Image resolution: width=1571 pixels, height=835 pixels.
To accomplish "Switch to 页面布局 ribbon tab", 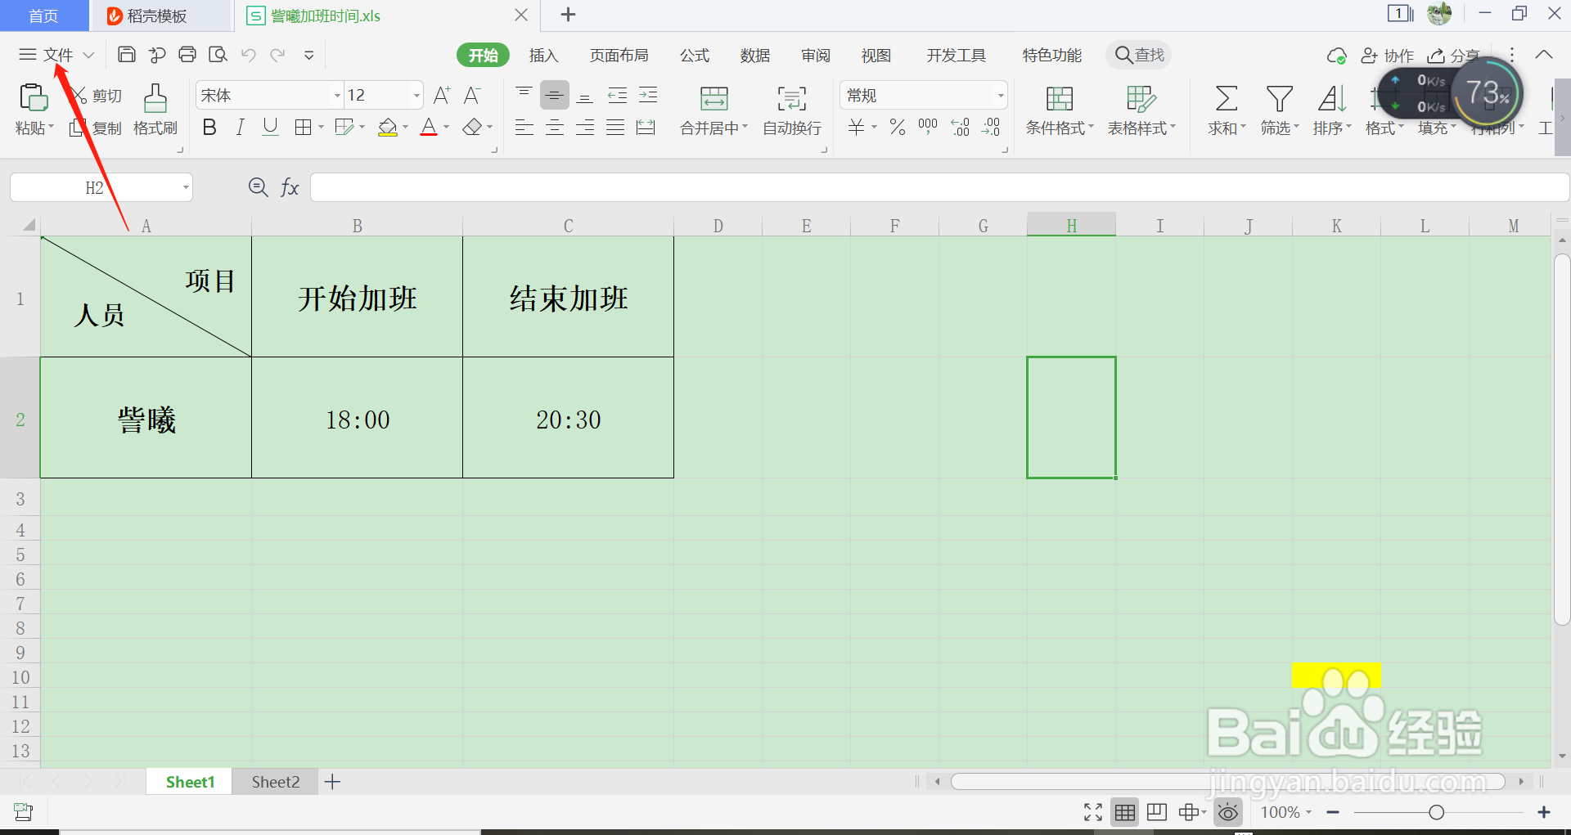I will (619, 55).
